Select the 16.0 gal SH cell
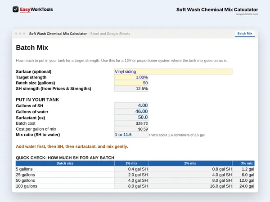The image size is (270, 202). 190,186
